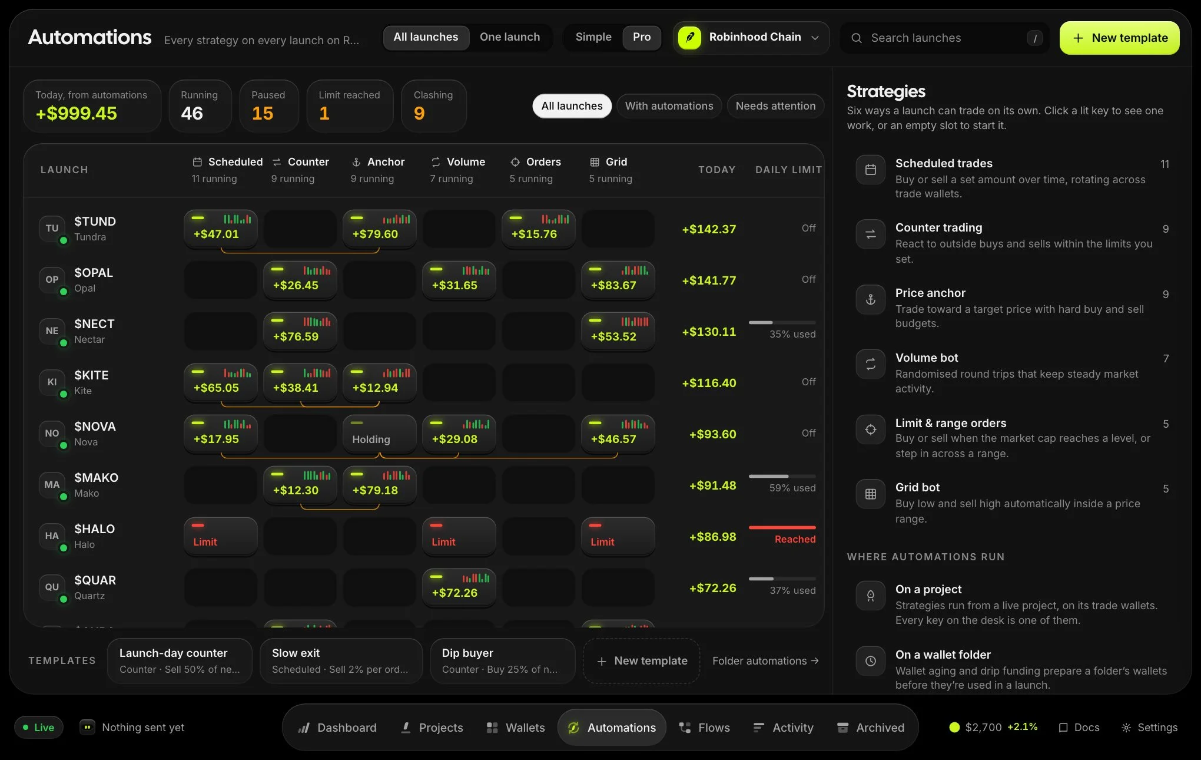Click the search magnifier icon
This screenshot has width=1201, height=760.
[857, 38]
